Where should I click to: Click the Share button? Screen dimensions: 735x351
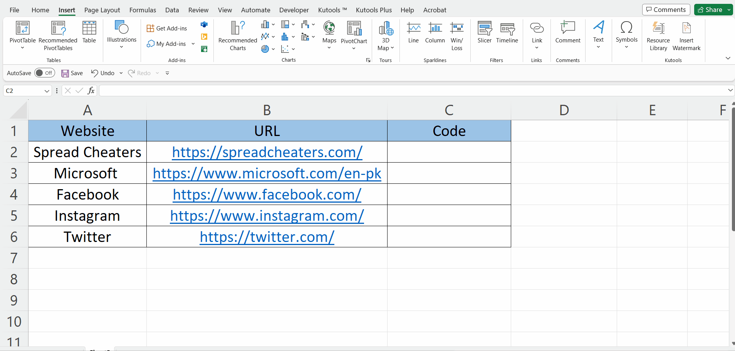point(710,10)
